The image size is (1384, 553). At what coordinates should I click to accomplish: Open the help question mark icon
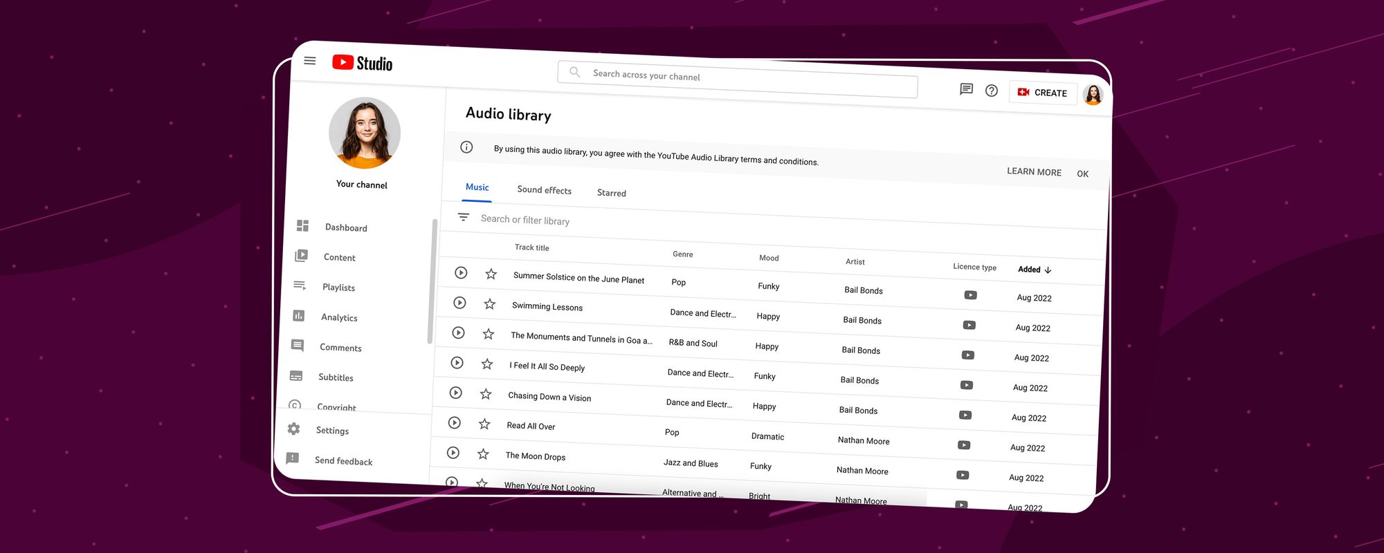click(992, 91)
